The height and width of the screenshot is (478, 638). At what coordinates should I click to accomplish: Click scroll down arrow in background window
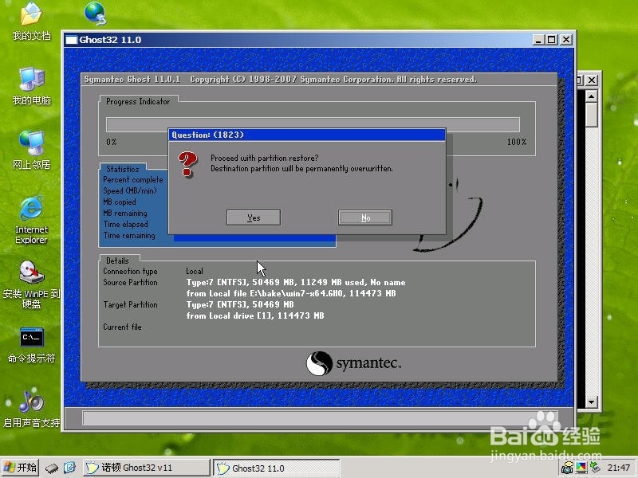coord(591,402)
